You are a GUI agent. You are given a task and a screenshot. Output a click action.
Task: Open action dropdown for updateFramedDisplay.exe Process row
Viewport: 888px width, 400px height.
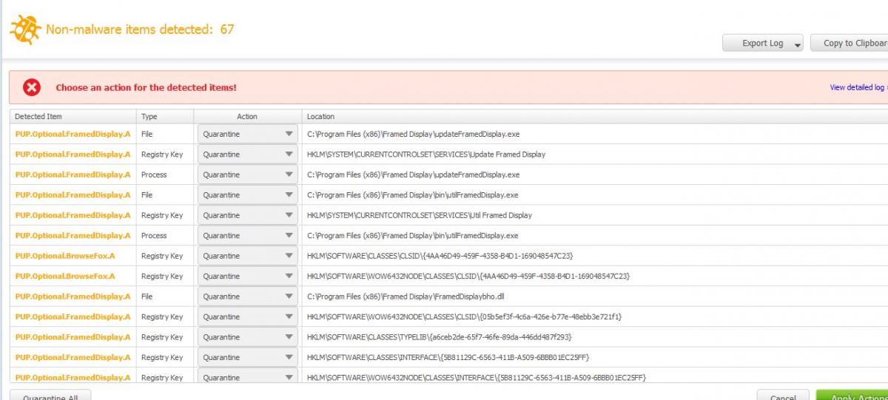tap(248, 175)
